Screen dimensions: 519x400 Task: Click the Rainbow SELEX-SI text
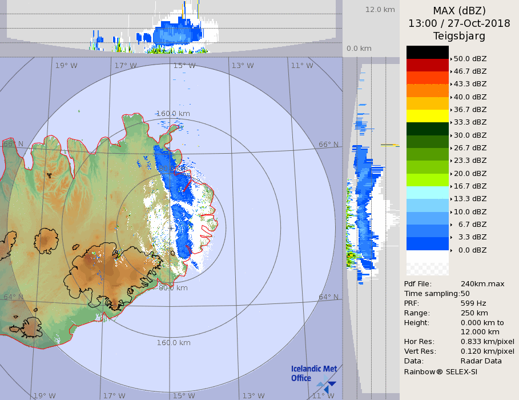[x=440, y=372]
